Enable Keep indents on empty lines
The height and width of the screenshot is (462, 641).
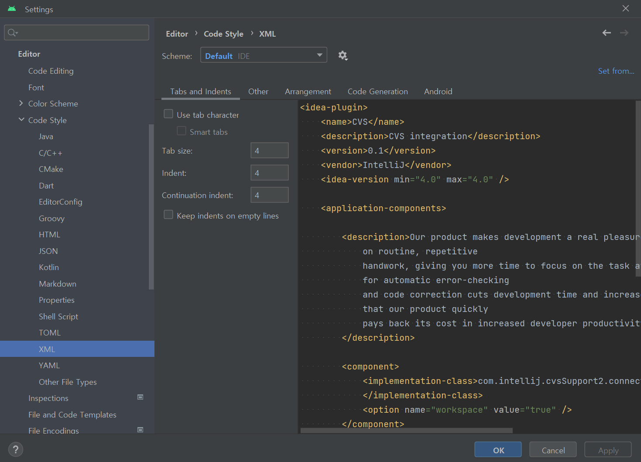click(168, 215)
